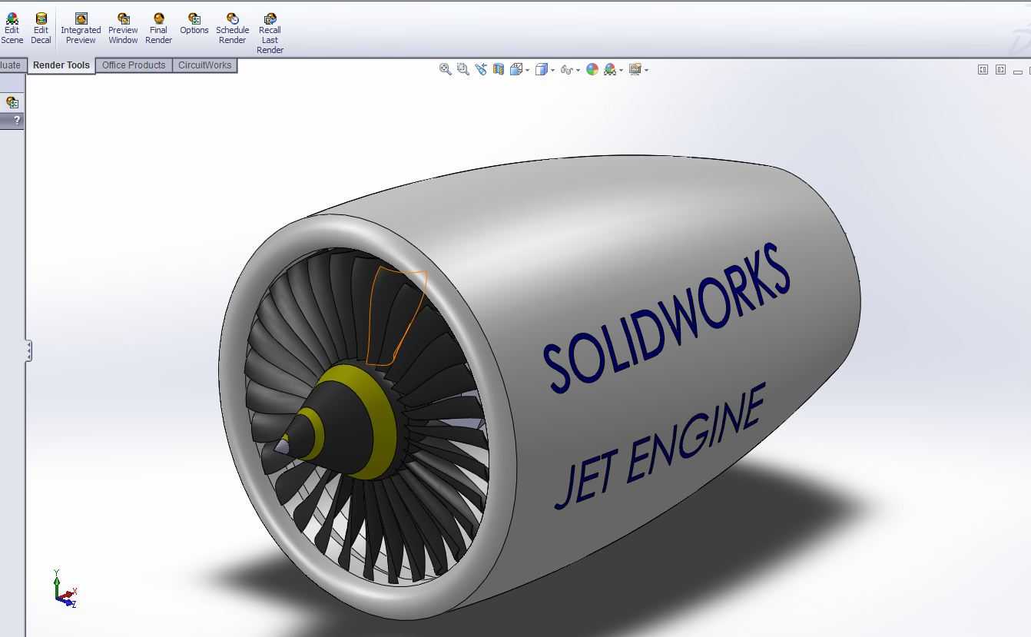Expand the View Settings dropdown arrow
Screen dimensions: 1031x637
647,70
